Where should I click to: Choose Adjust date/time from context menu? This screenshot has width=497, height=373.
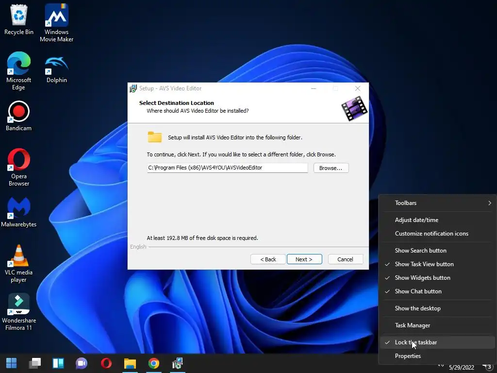(x=437, y=220)
